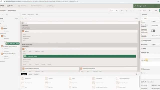Open the page selector dropdown in toolbar
Image resolution: width=160 pixels, height=90 pixels.
tap(111, 10)
